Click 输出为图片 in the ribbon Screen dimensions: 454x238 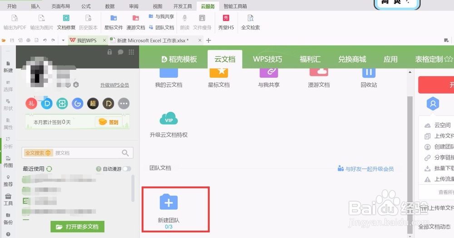coord(42,23)
